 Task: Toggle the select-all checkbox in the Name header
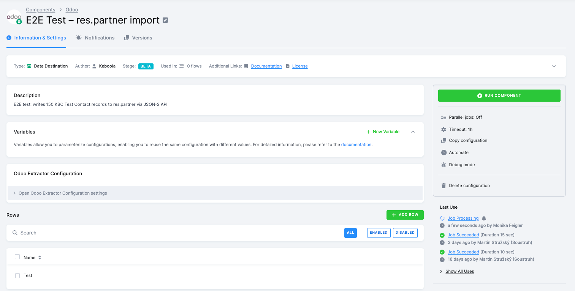[17, 257]
